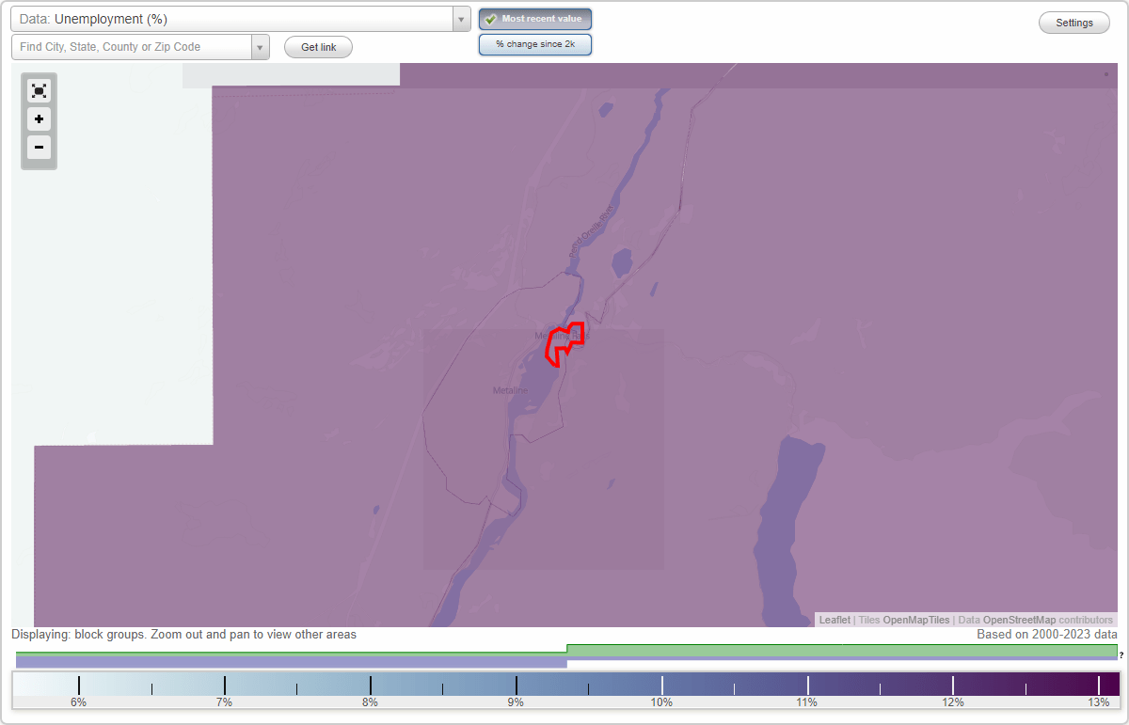Click the 12% mark on color legend
The image size is (1129, 725).
[x=953, y=702]
